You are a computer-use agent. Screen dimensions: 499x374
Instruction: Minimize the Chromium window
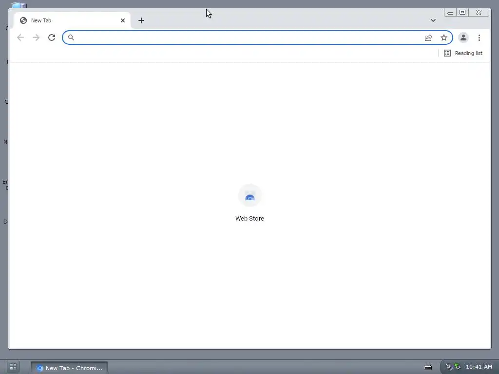[450, 12]
